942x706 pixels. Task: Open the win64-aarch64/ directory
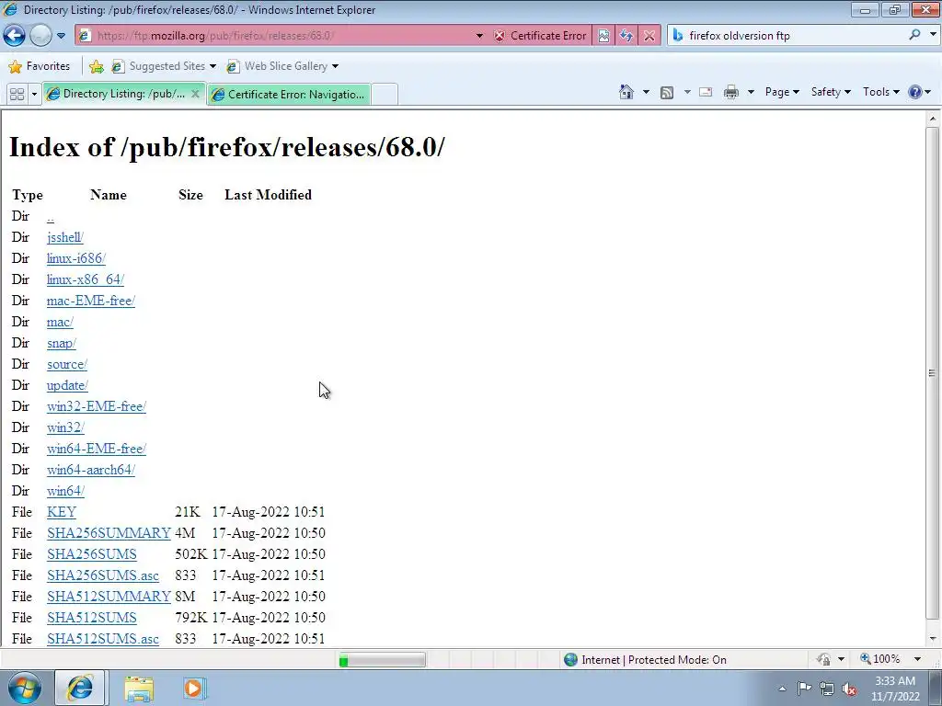(91, 470)
